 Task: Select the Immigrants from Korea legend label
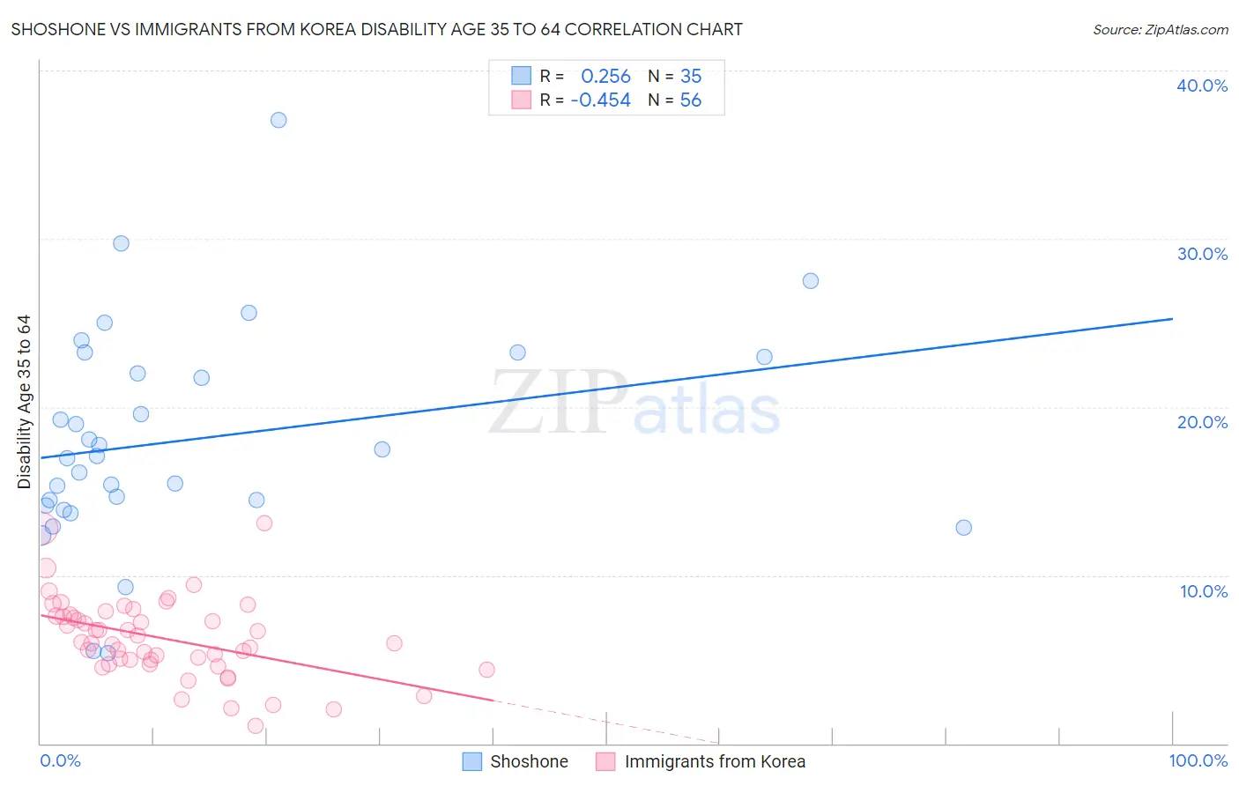click(715, 761)
